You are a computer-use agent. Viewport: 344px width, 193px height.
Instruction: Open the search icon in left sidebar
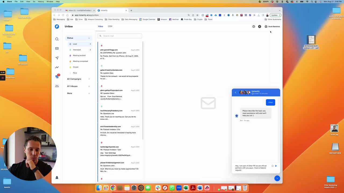pyautogui.click(x=57, y=39)
